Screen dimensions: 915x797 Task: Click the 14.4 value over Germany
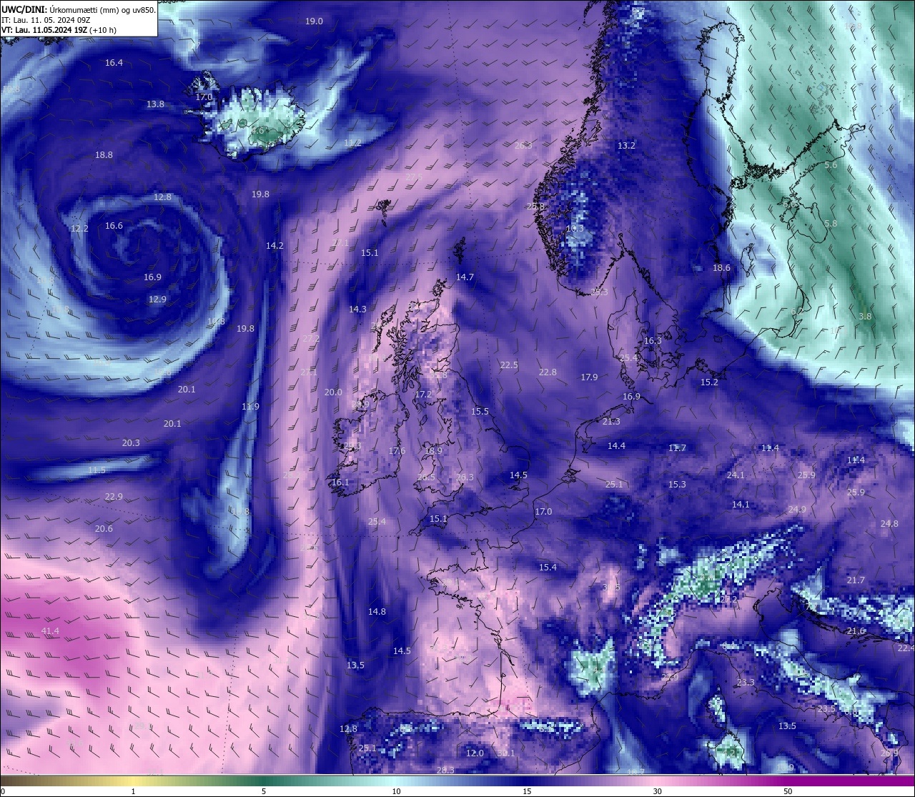pos(616,446)
